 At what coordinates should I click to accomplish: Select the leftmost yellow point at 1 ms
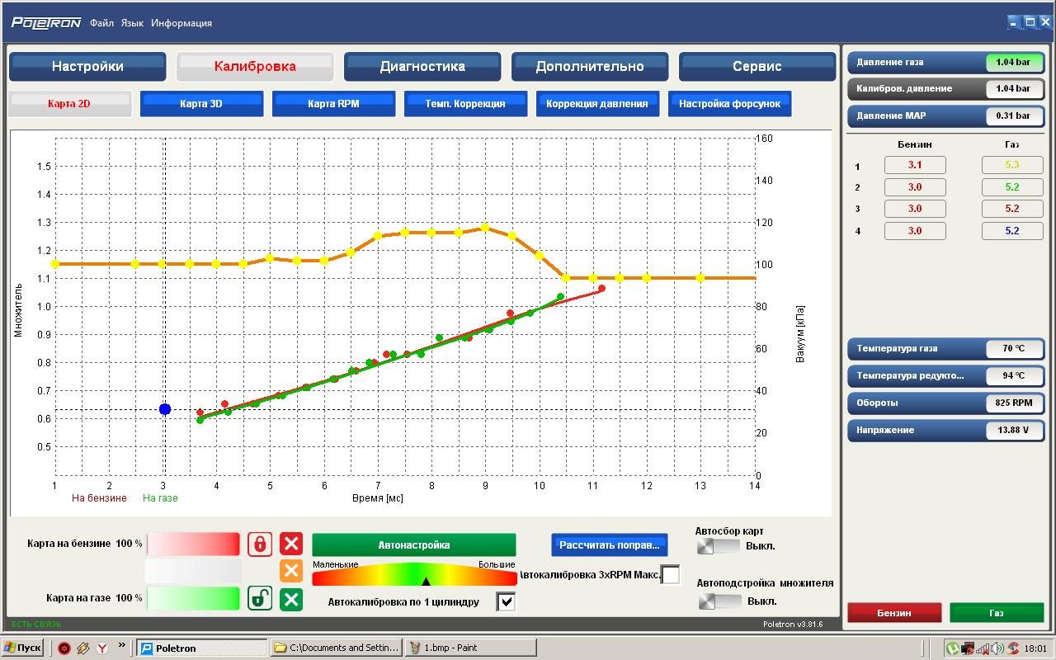click(55, 264)
